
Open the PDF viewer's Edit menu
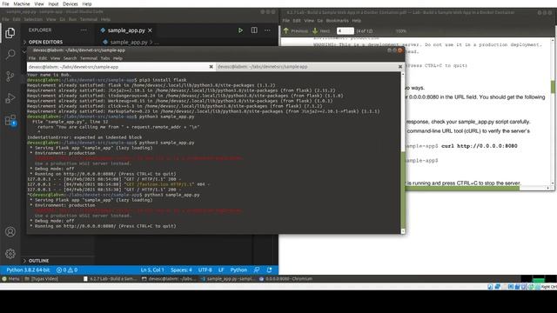click(297, 21)
